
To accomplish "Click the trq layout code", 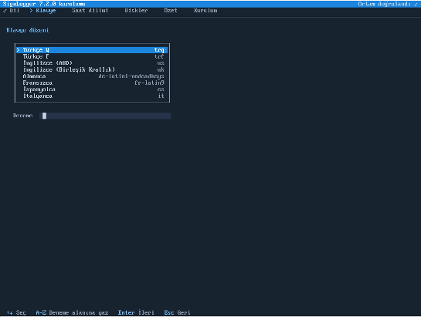I will coord(159,50).
